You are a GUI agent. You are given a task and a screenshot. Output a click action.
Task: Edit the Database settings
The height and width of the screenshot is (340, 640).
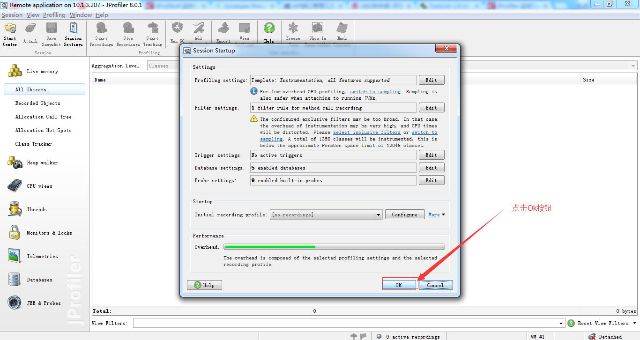[x=432, y=168]
